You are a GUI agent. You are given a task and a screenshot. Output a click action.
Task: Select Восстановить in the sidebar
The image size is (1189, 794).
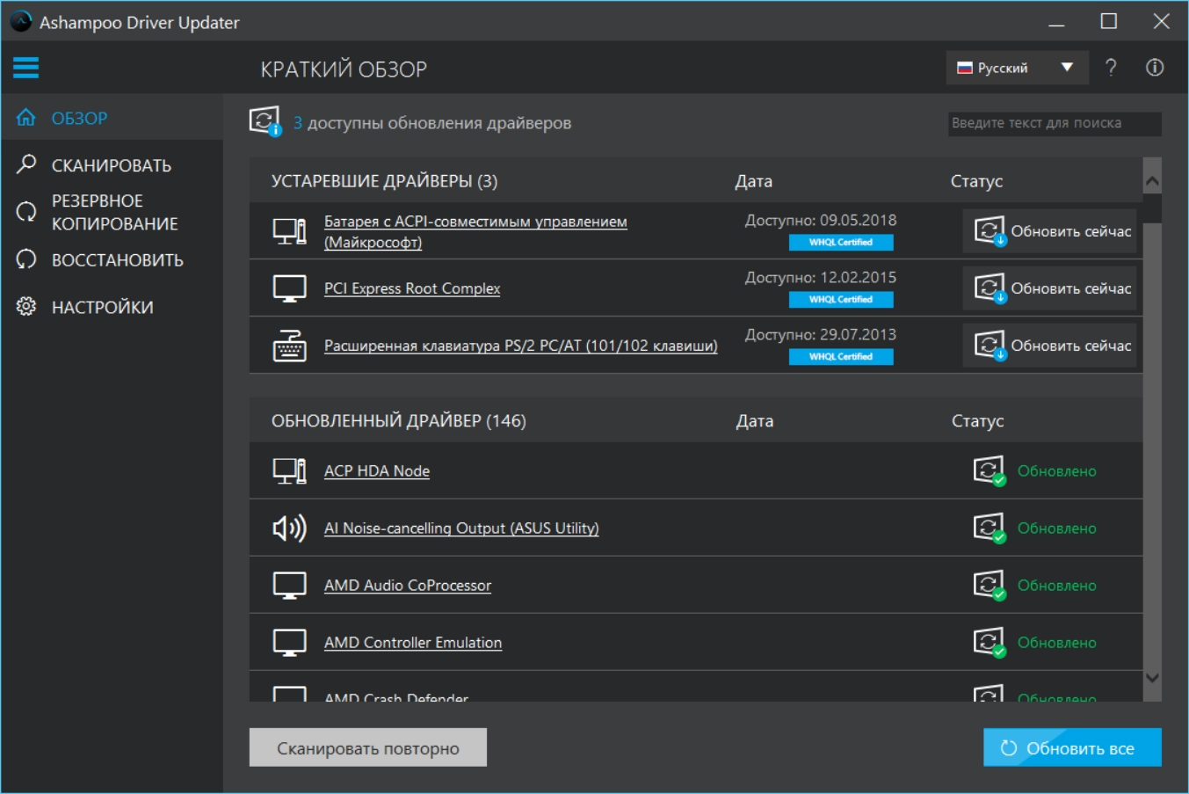[x=117, y=260]
